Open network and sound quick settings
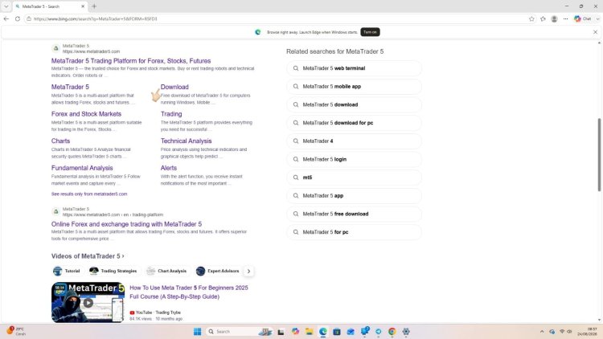 point(565,332)
